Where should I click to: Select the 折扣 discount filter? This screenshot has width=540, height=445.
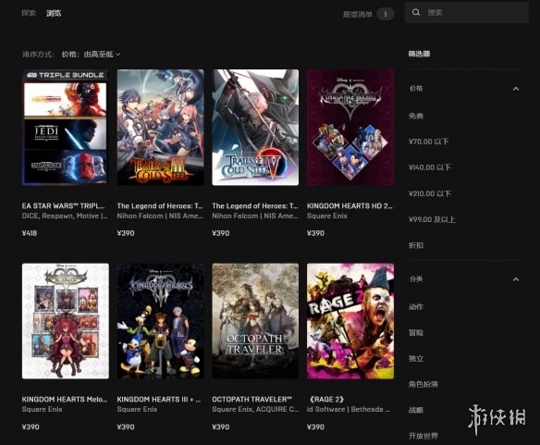(x=416, y=245)
